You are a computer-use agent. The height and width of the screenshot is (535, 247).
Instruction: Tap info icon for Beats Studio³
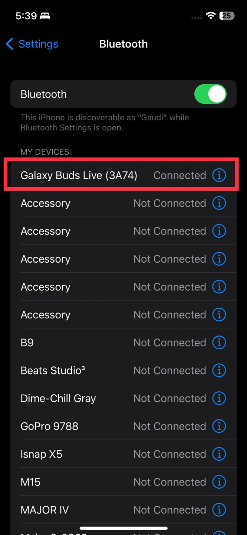[219, 370]
